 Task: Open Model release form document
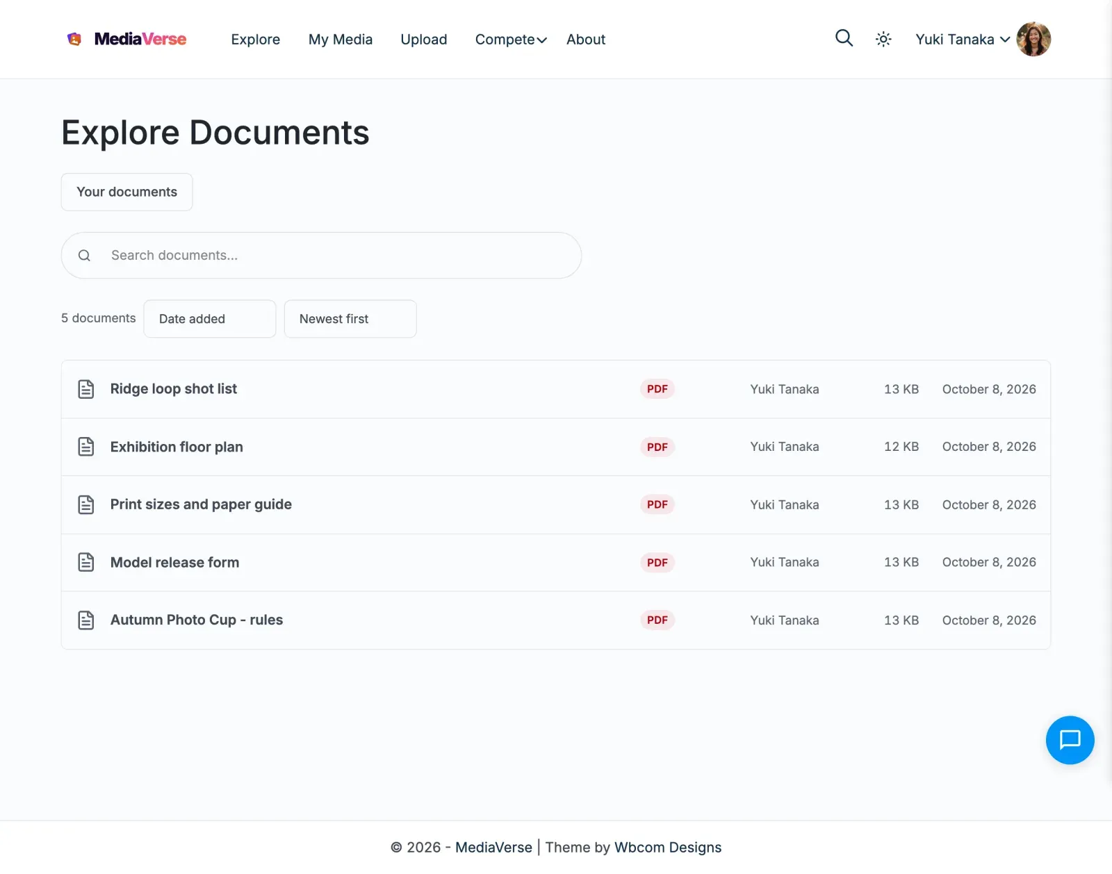[x=174, y=562]
